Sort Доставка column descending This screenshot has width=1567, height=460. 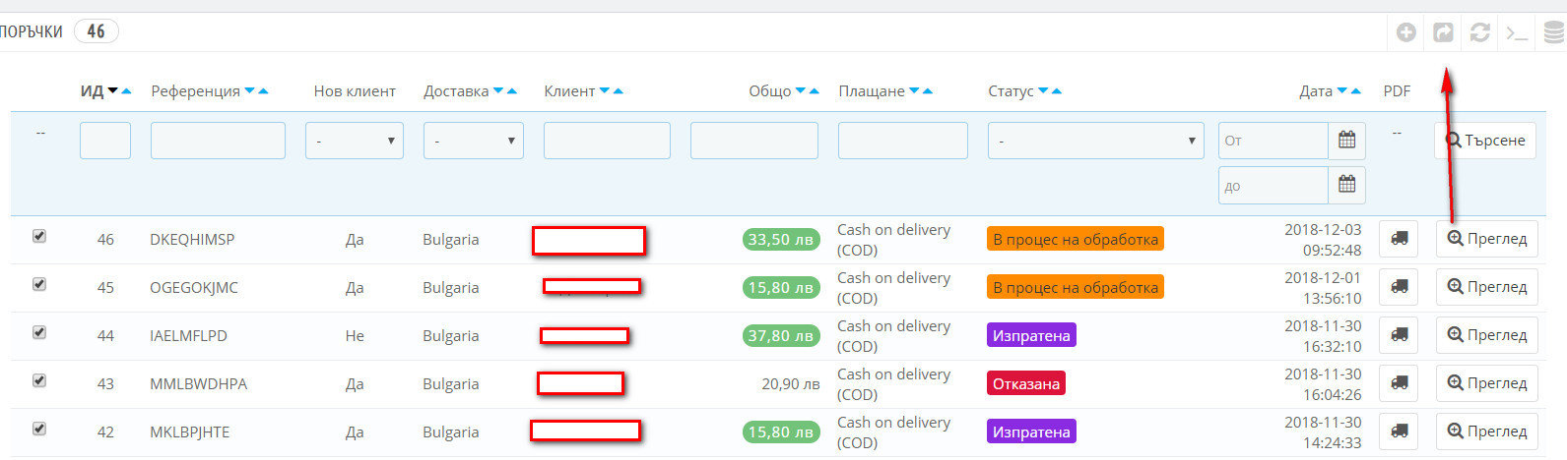498,91
